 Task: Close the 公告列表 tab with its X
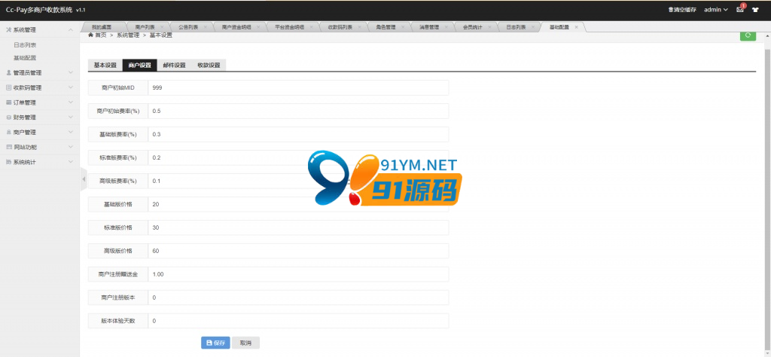click(205, 27)
